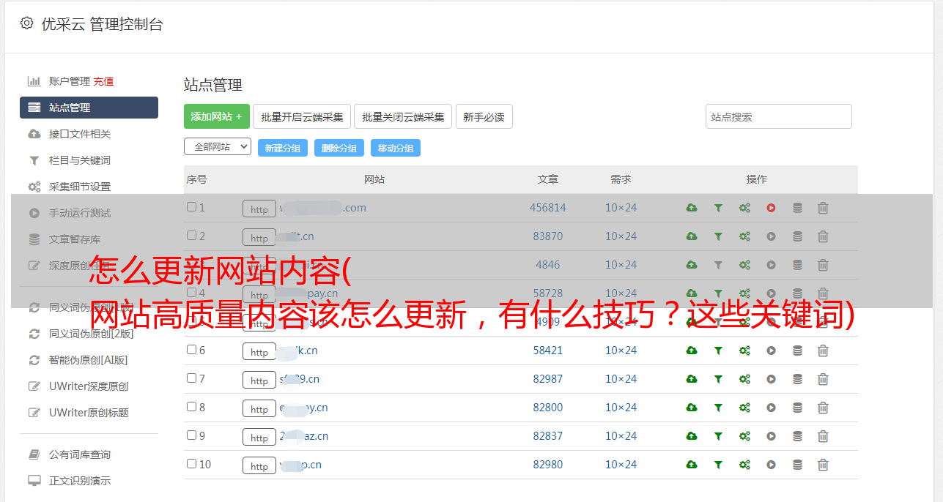Delete row 8 with its trash icon
Screen dimensions: 943x502
[823, 408]
